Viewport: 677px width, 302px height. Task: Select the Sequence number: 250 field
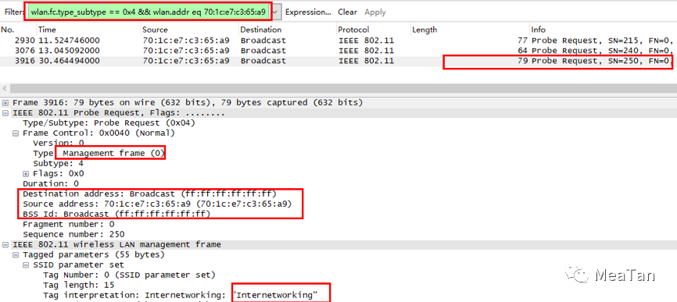click(73, 234)
